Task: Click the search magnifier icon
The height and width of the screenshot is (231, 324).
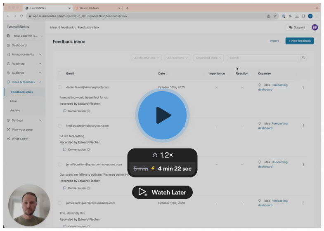Action: (x=303, y=58)
